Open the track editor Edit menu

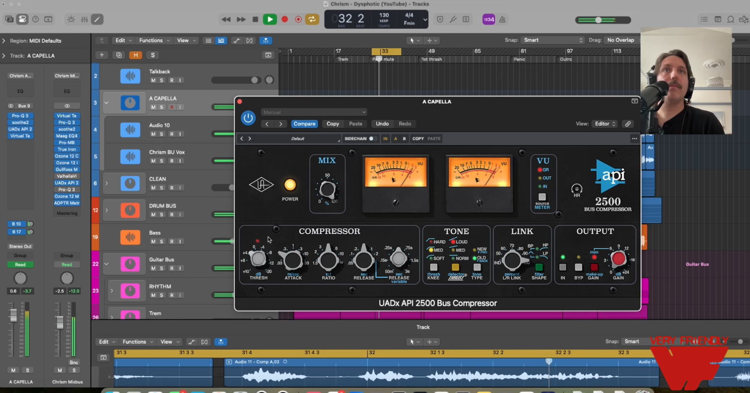107,342
